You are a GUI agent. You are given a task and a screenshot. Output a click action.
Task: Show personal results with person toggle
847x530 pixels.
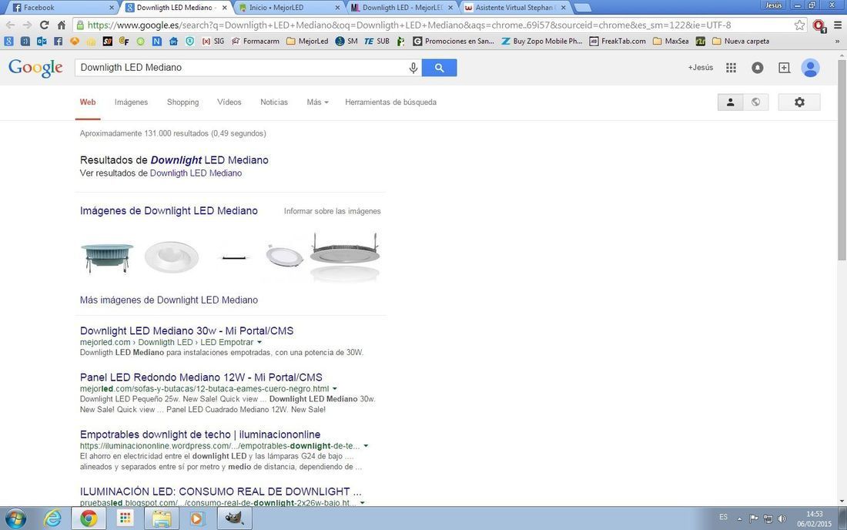pos(730,102)
